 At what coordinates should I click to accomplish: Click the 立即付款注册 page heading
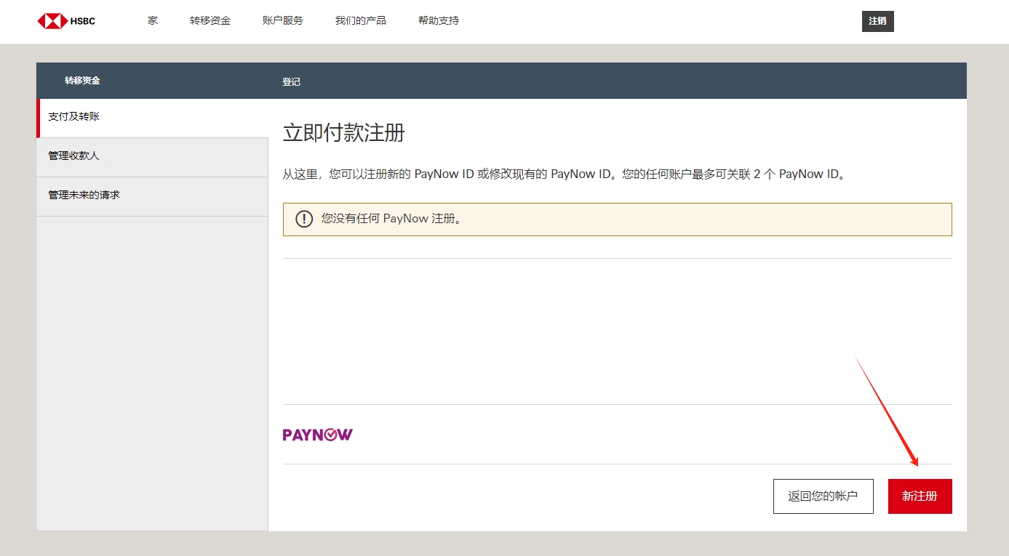(x=343, y=133)
